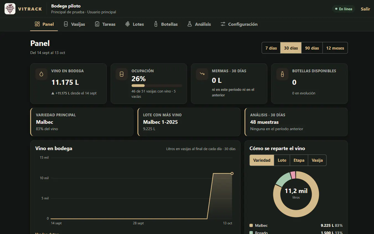Click the Malbec color swatch in legend
This screenshot has height=234, width=374.
point(251,225)
